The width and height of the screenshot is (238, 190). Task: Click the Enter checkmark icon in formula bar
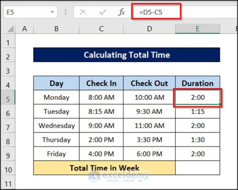pos(102,12)
